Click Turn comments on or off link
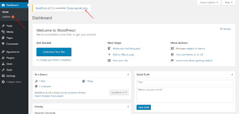Viewport: 239px width, 114px height. coord(189,54)
